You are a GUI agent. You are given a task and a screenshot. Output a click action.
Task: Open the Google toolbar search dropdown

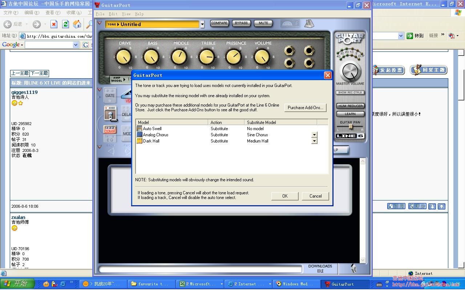(76, 45)
